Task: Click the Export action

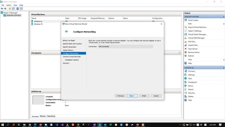Action: click(x=191, y=89)
